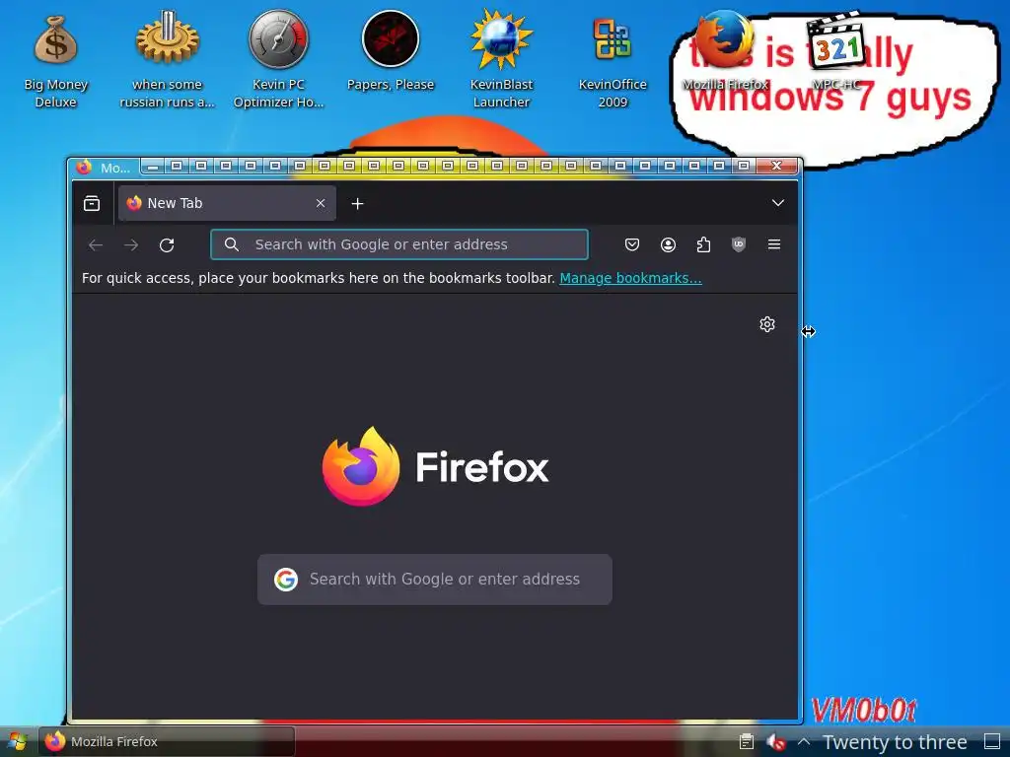This screenshot has width=1010, height=757.
Task: Open MPC-HC desktop shortcut
Action: tap(836, 53)
